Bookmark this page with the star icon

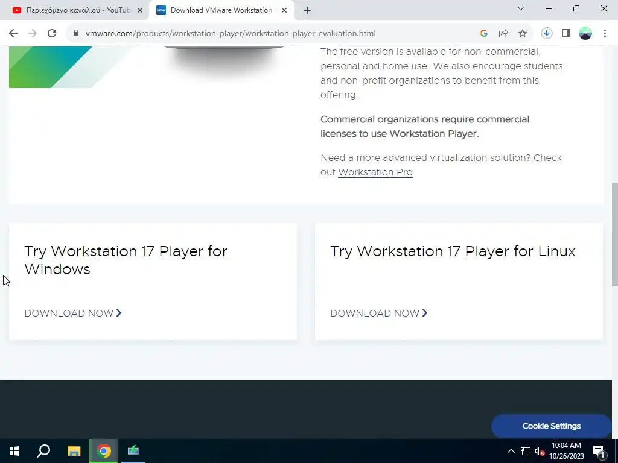(x=523, y=34)
